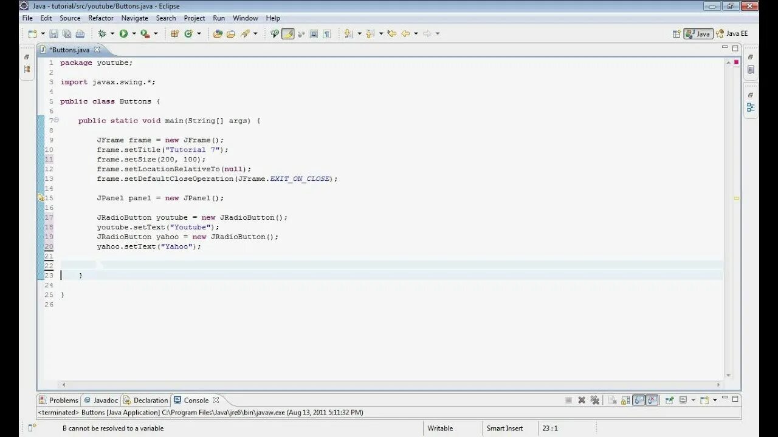Screen dimensions: 778x437
Task: Run the program with the green play icon
Action: coord(123,34)
